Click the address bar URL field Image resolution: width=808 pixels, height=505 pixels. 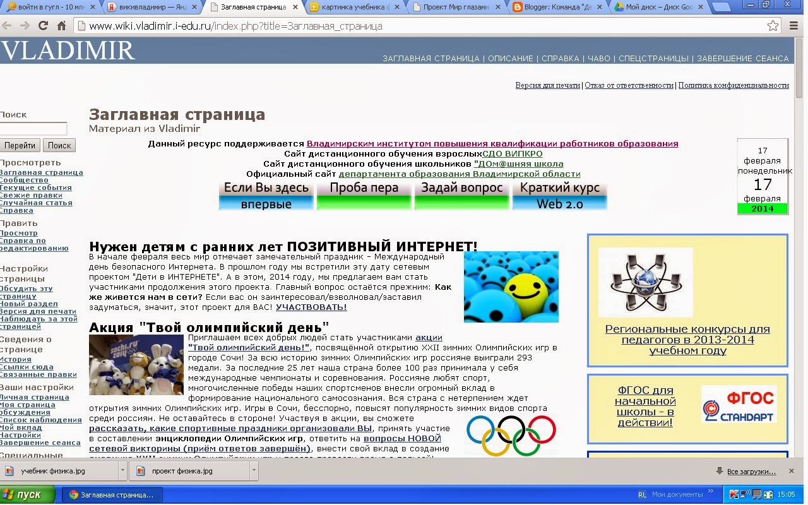point(426,26)
